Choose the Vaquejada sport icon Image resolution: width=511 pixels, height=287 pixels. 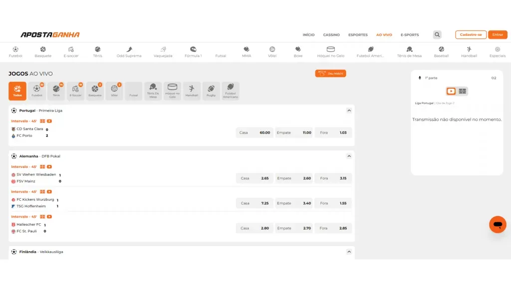[x=163, y=52]
